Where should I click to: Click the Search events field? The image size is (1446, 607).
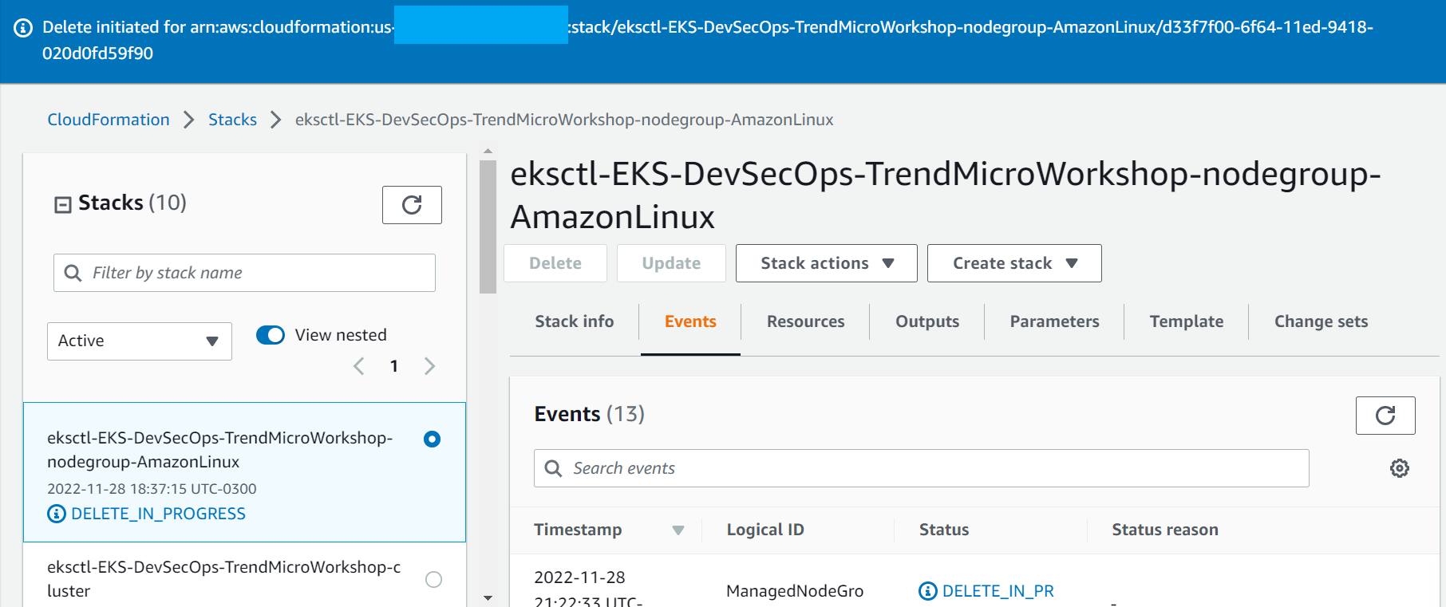point(921,468)
